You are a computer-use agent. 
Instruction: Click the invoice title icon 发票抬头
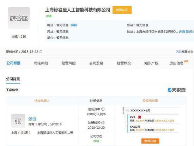(x=178, y=52)
